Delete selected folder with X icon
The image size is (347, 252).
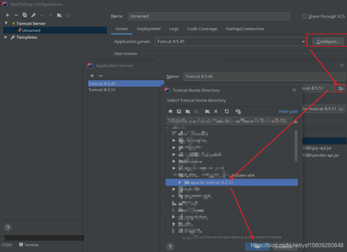pyautogui.click(x=216, y=111)
